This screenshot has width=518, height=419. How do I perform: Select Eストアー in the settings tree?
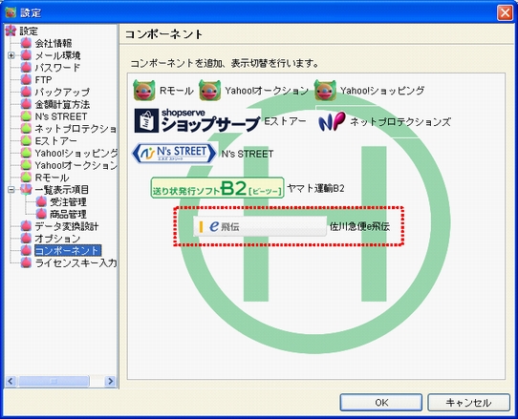(x=55, y=141)
